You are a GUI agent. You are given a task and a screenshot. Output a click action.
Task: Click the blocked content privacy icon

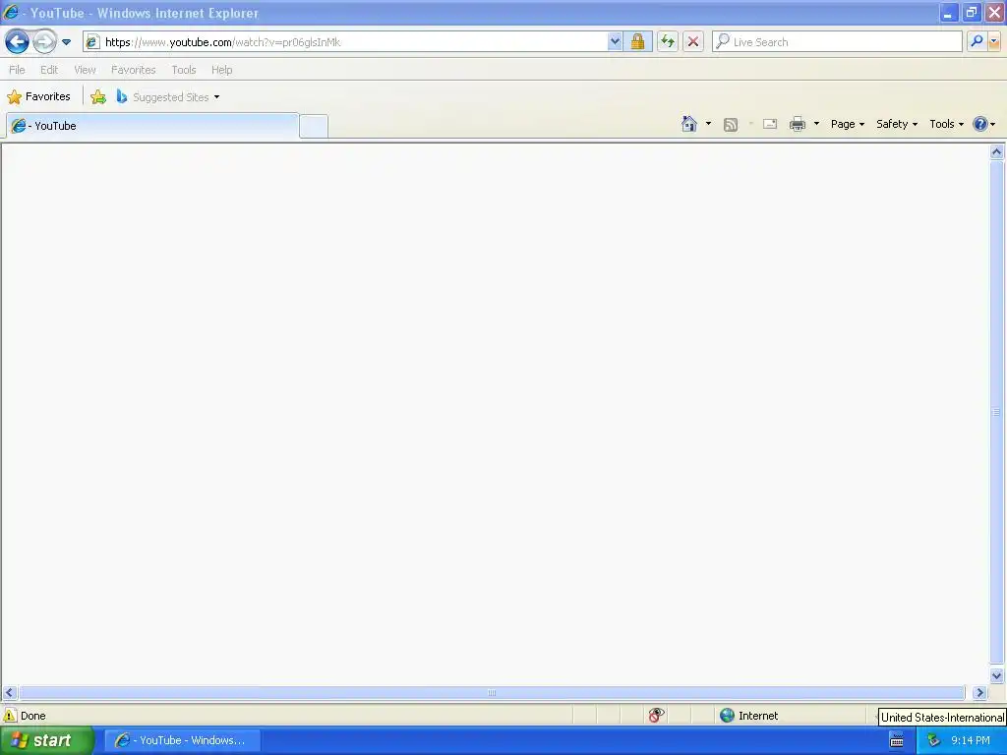coord(656,716)
